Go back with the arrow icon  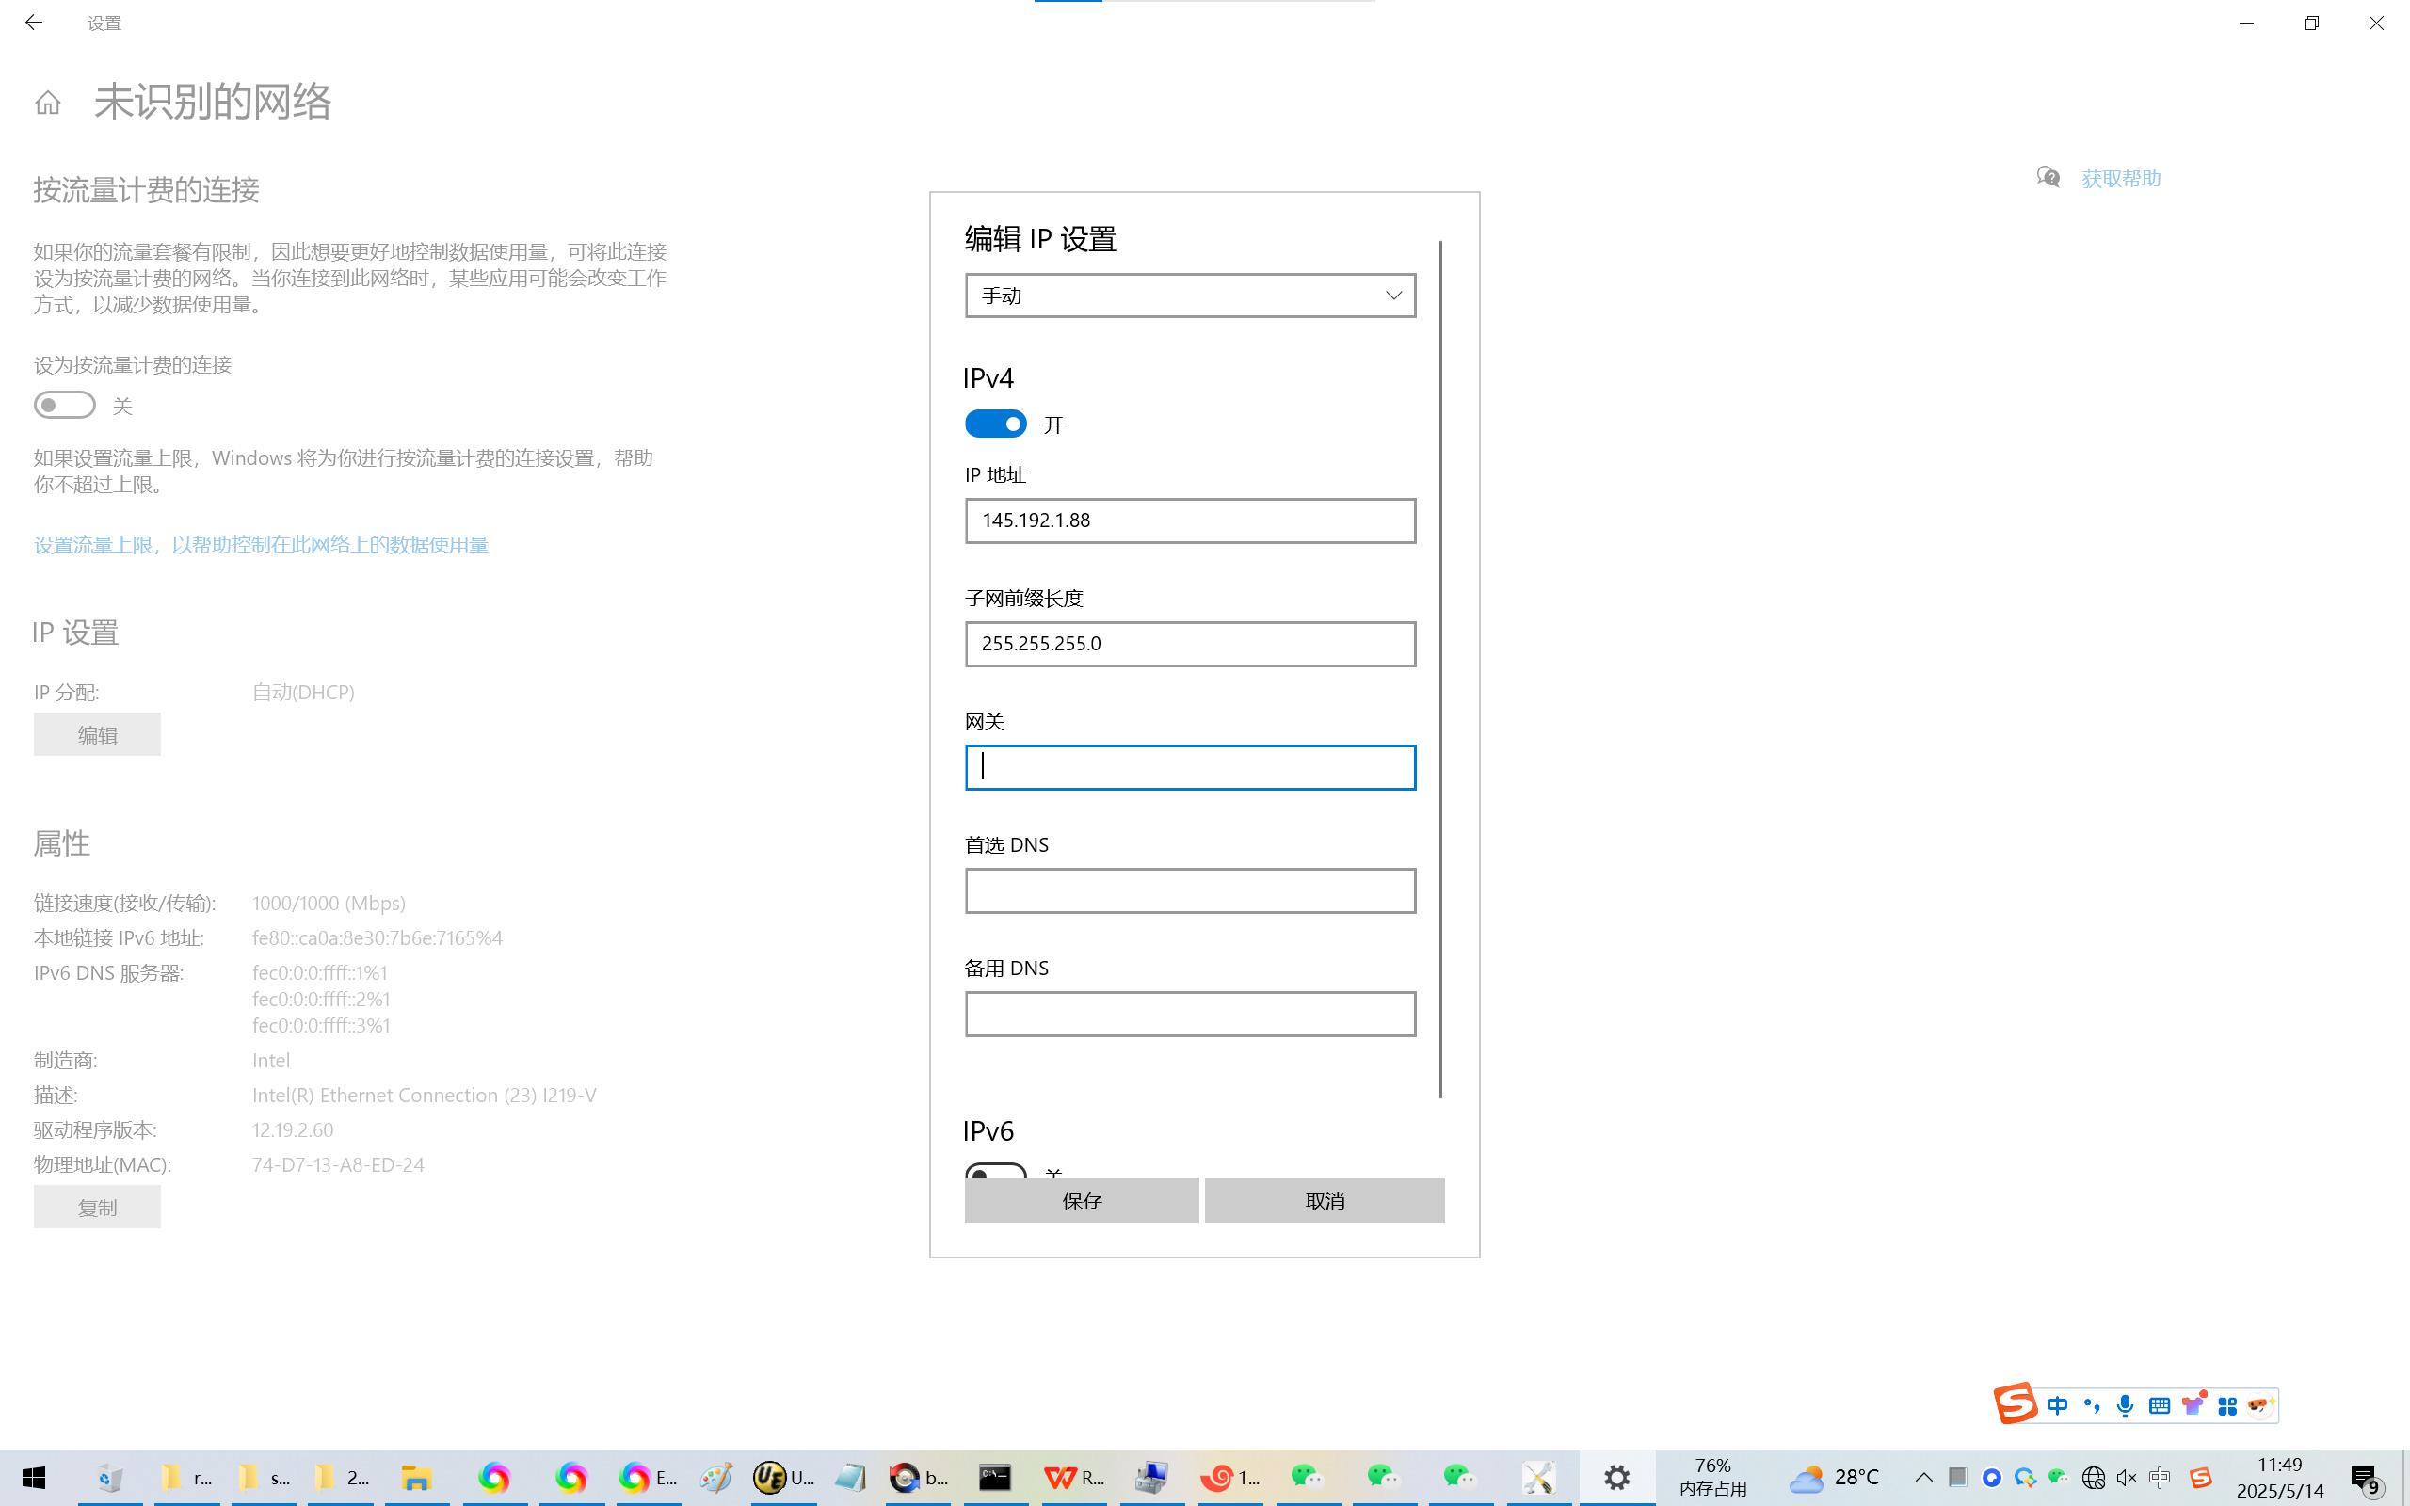click(x=34, y=23)
